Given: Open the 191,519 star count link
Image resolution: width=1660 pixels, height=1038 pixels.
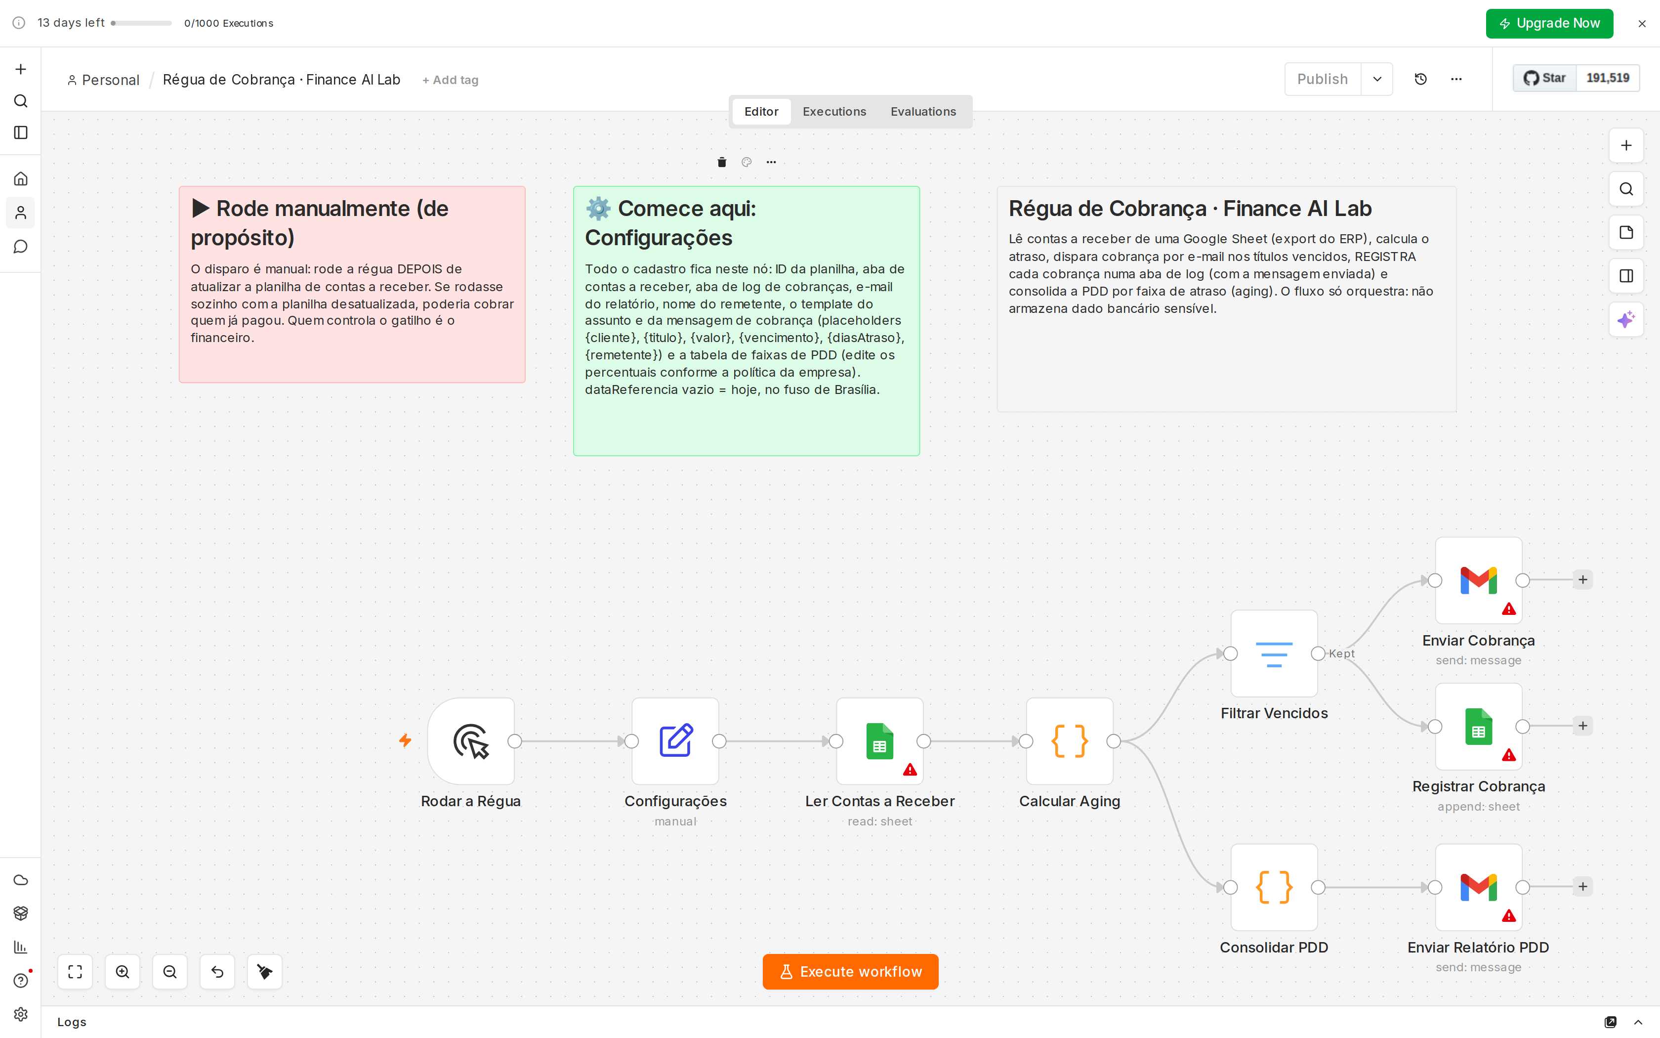Looking at the screenshot, I should [x=1607, y=78].
